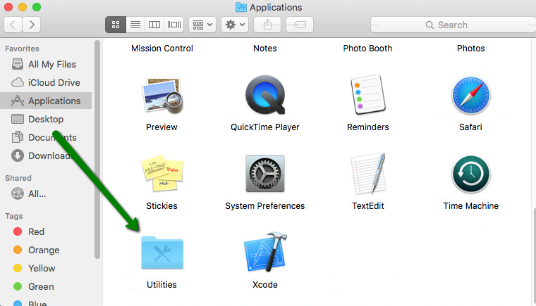The width and height of the screenshot is (536, 306).
Task: Click the Share toolbar button
Action: tap(267, 25)
